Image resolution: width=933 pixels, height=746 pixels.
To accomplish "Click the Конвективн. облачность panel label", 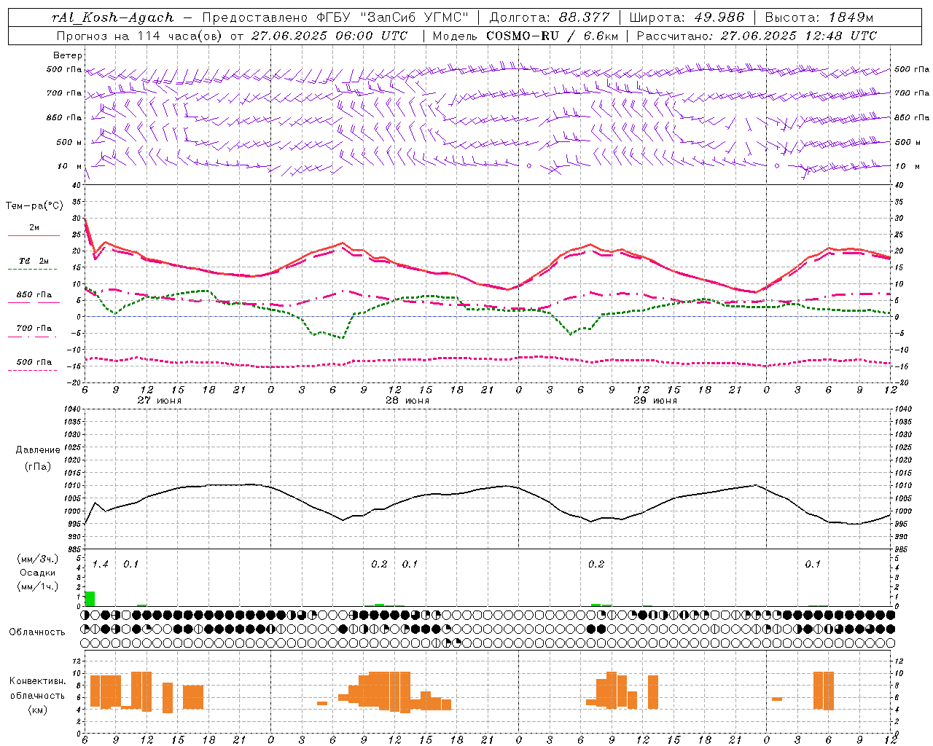I will point(37,688).
